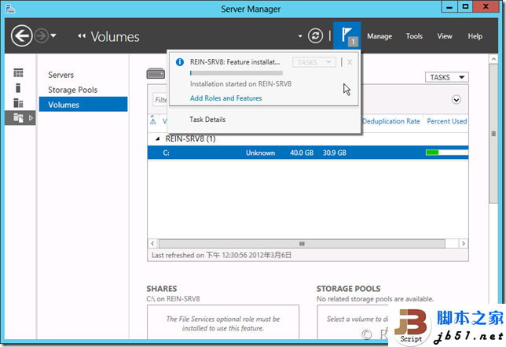Refresh Server Manager with the refresh icon
The image size is (506, 347).
point(316,36)
